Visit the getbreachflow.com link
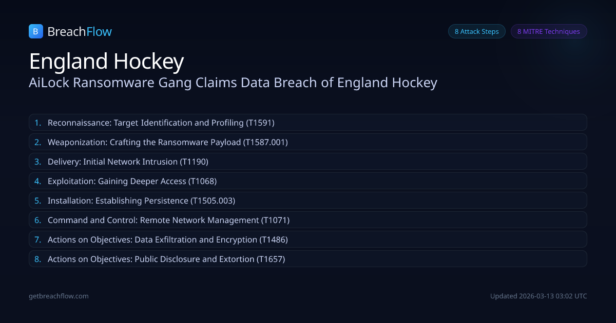Viewport: 616px width, 323px height. (x=59, y=296)
